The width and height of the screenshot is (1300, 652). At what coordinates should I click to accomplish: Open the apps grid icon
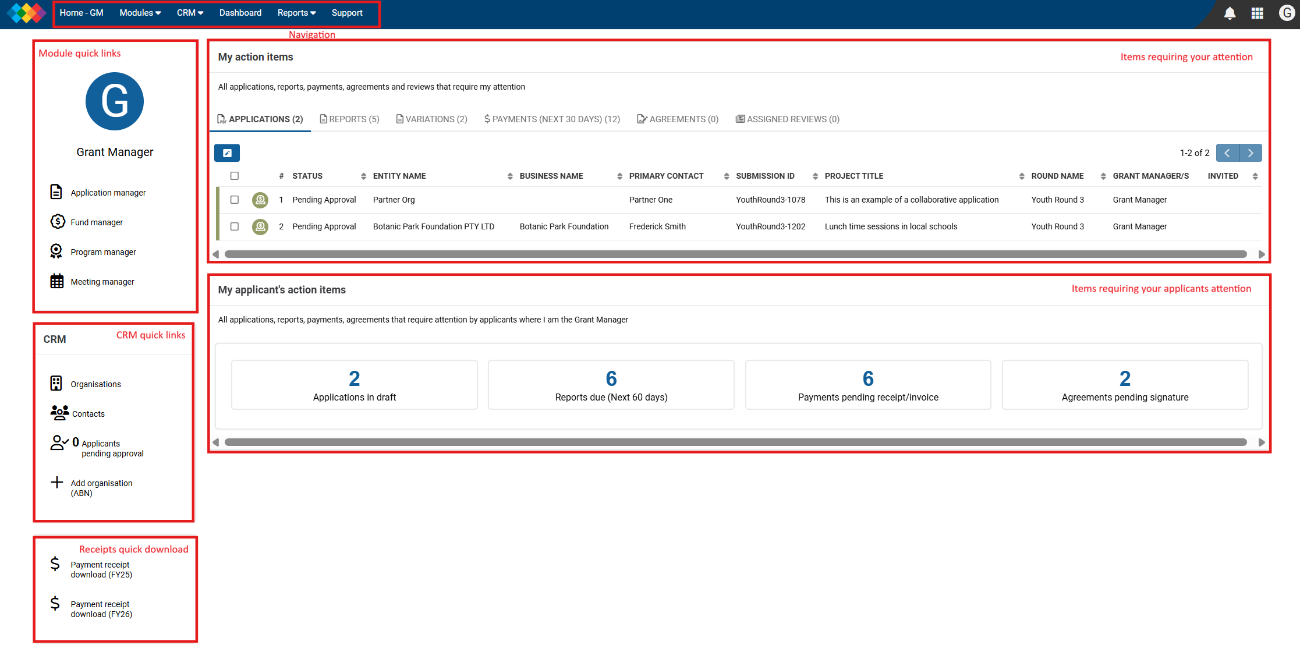click(x=1257, y=13)
